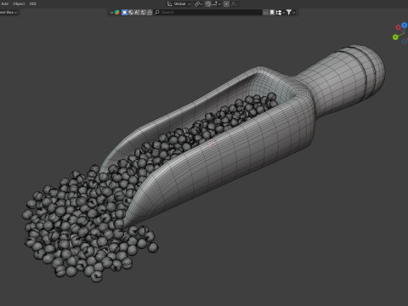Open the funnel filter dropdown

pyautogui.click(x=291, y=12)
